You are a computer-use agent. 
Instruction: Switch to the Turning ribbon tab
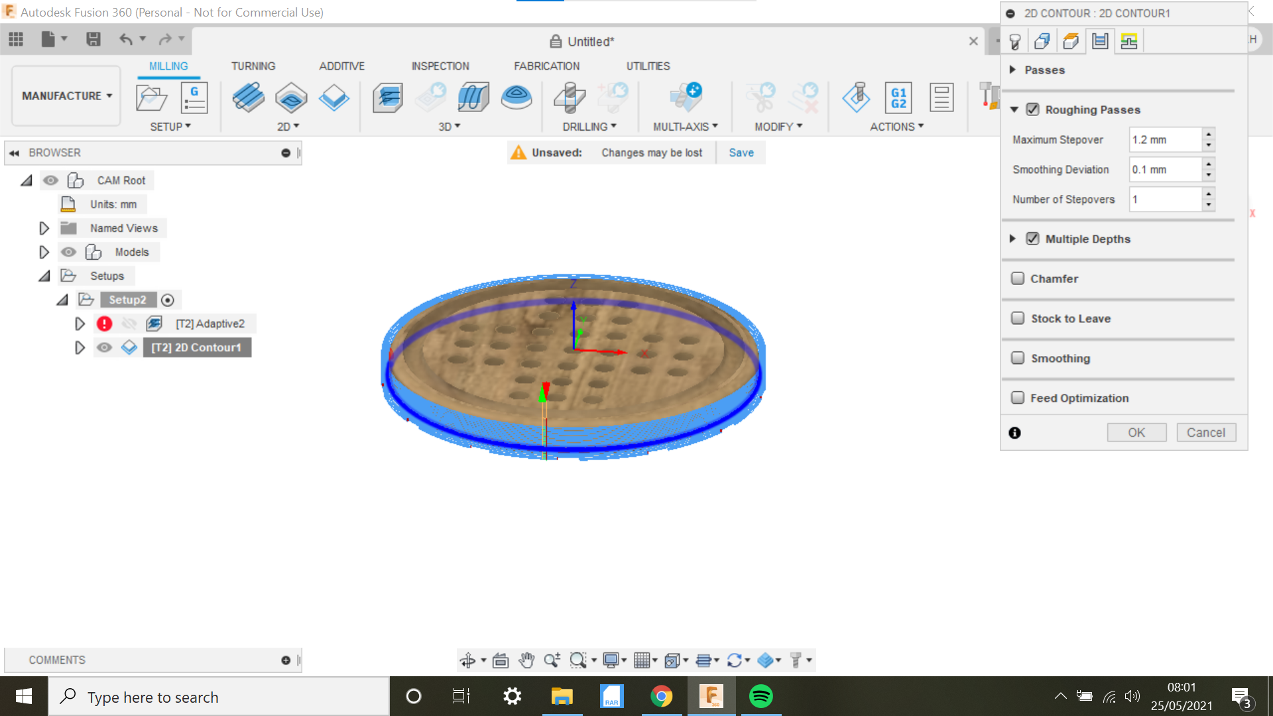pyautogui.click(x=253, y=66)
